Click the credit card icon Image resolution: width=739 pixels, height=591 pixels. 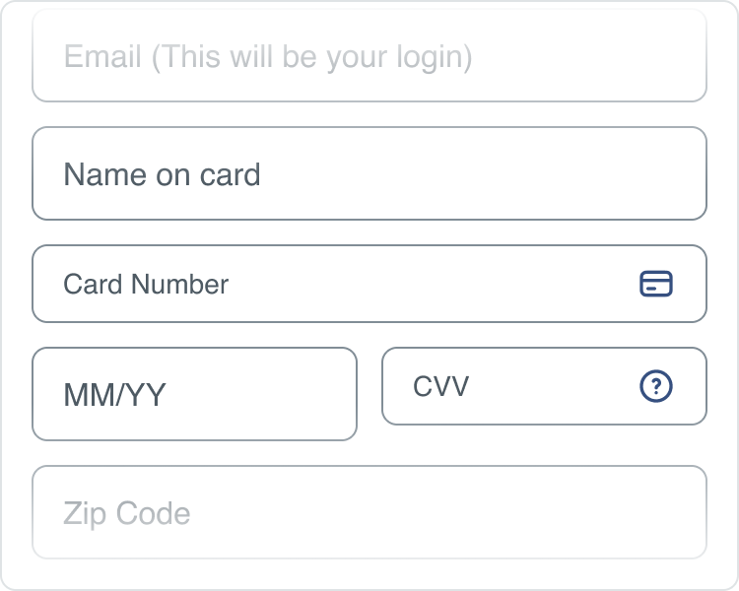pos(656,284)
